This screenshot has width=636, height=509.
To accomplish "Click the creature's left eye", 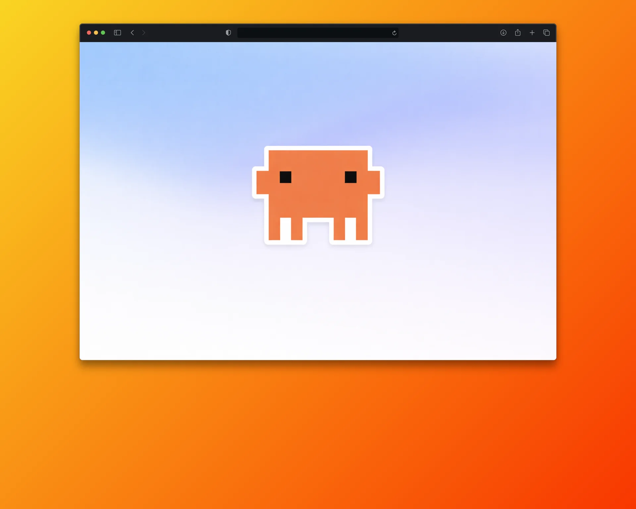I will 285,178.
